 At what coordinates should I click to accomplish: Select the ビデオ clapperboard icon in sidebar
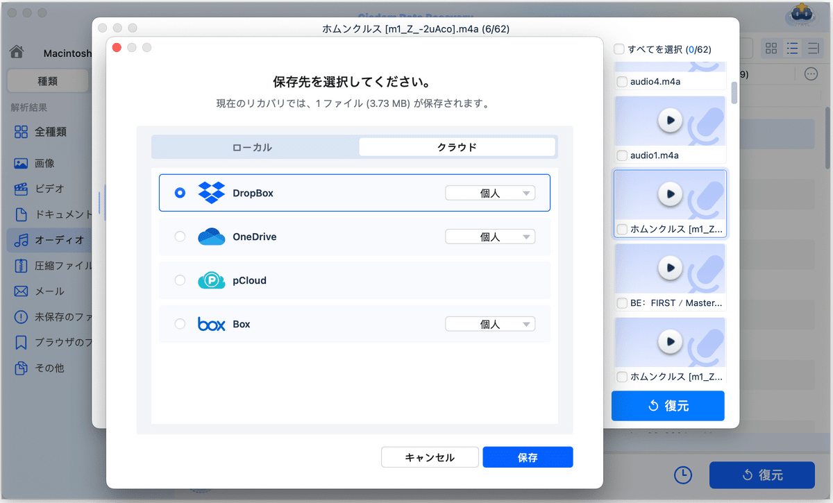pyautogui.click(x=21, y=189)
